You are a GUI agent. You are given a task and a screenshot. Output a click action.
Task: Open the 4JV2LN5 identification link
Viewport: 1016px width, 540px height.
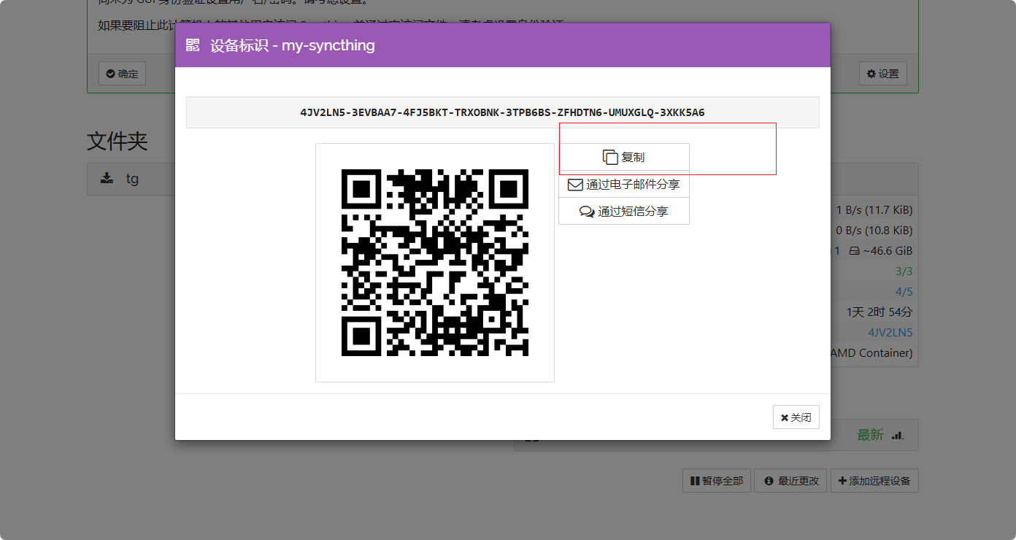click(890, 333)
